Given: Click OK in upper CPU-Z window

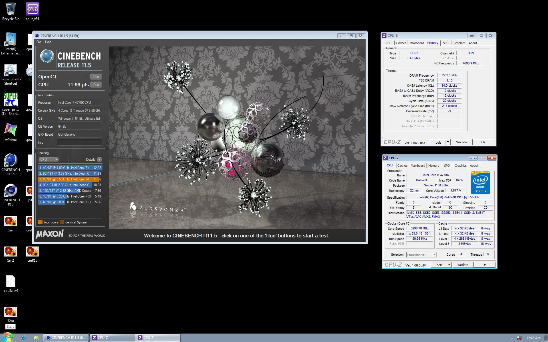Looking at the screenshot, I should (x=483, y=142).
